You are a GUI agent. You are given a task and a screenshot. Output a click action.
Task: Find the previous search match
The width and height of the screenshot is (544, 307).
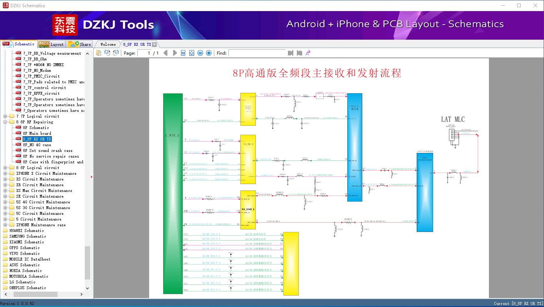tap(290, 53)
